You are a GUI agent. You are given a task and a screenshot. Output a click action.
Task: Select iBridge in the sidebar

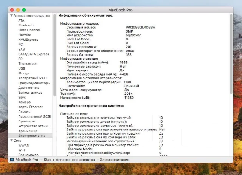(24, 73)
